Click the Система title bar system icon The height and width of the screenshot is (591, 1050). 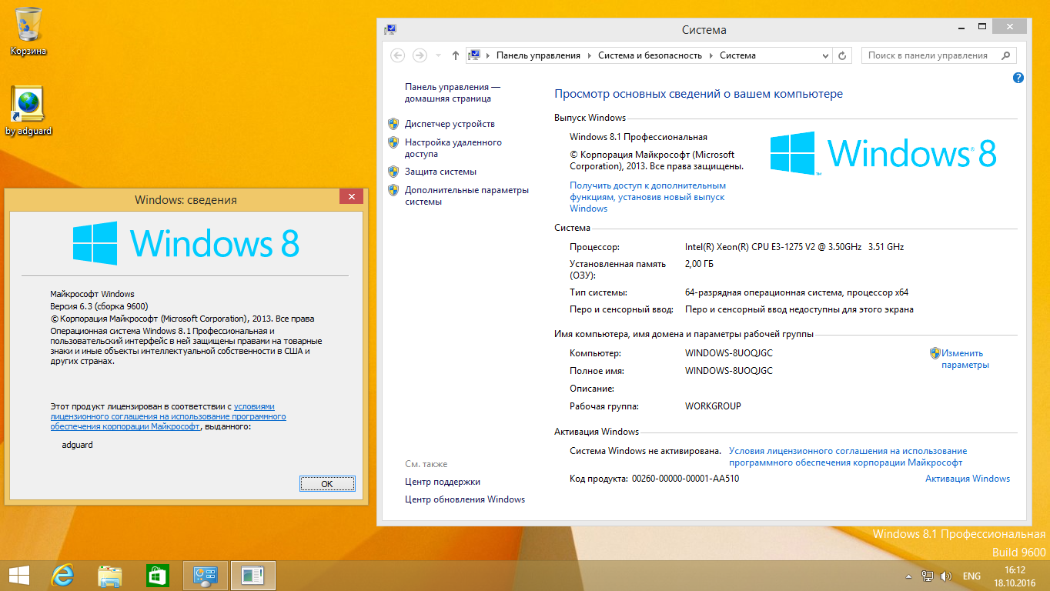click(390, 29)
